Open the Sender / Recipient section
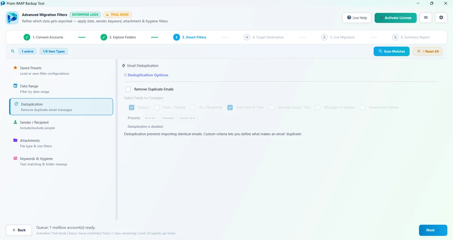The width and height of the screenshot is (453, 240). point(61,125)
